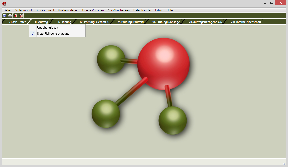
Task: Click the red application icon in title bar
Action: point(4,4)
